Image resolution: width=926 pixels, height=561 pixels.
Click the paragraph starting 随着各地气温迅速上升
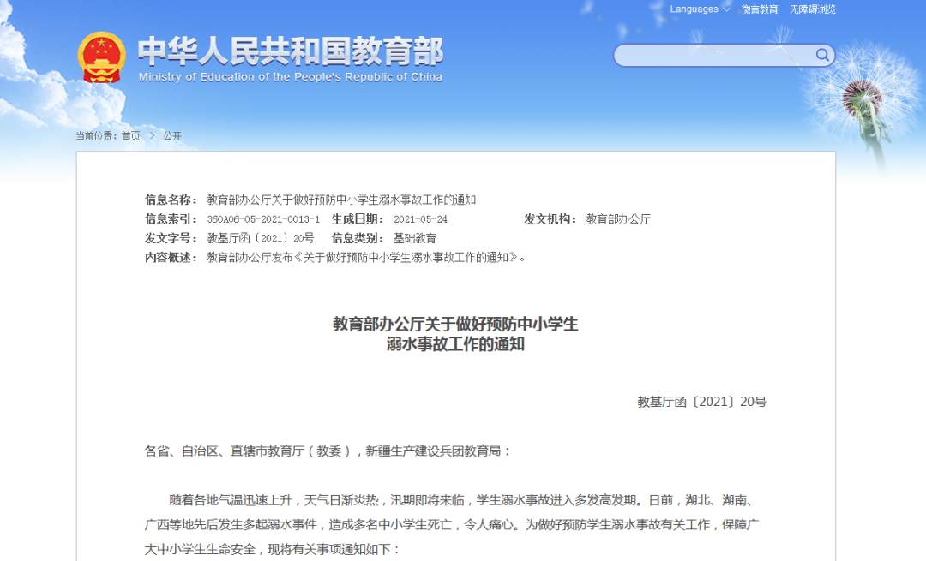(451, 524)
